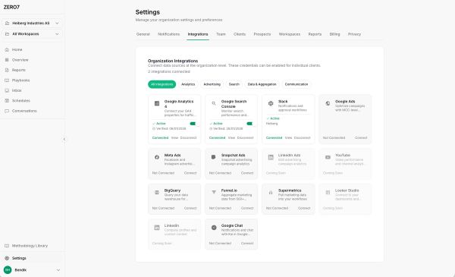Click Connect on the Google Ads card
The width and height of the screenshot is (455, 277).
click(x=361, y=138)
